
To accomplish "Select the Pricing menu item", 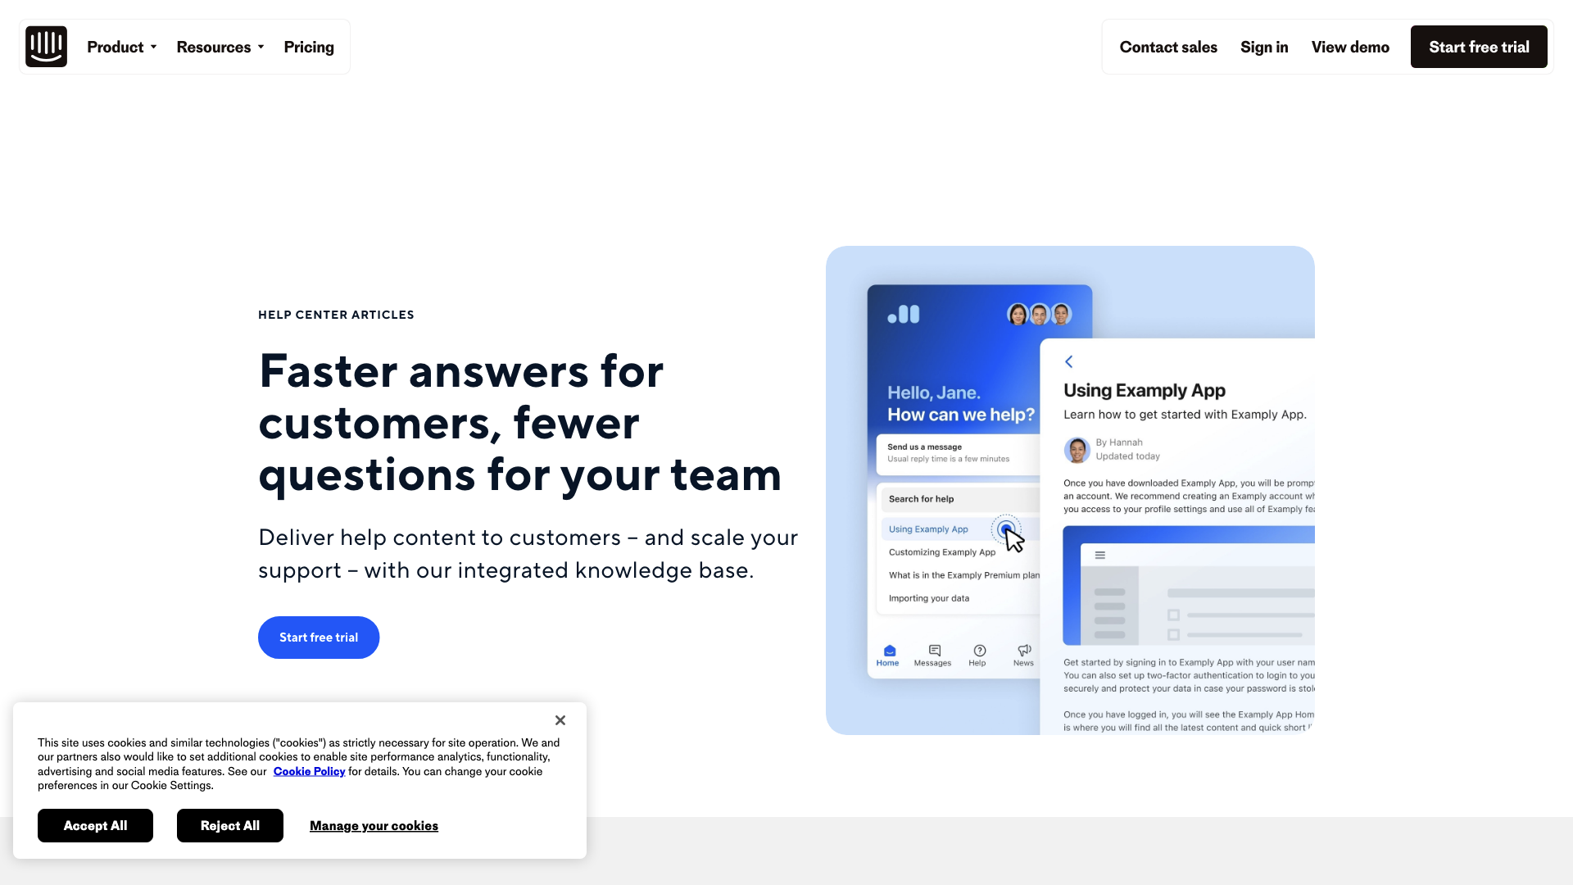I will pos(309,47).
